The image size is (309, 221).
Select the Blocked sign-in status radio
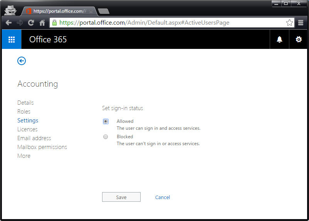(x=106, y=137)
